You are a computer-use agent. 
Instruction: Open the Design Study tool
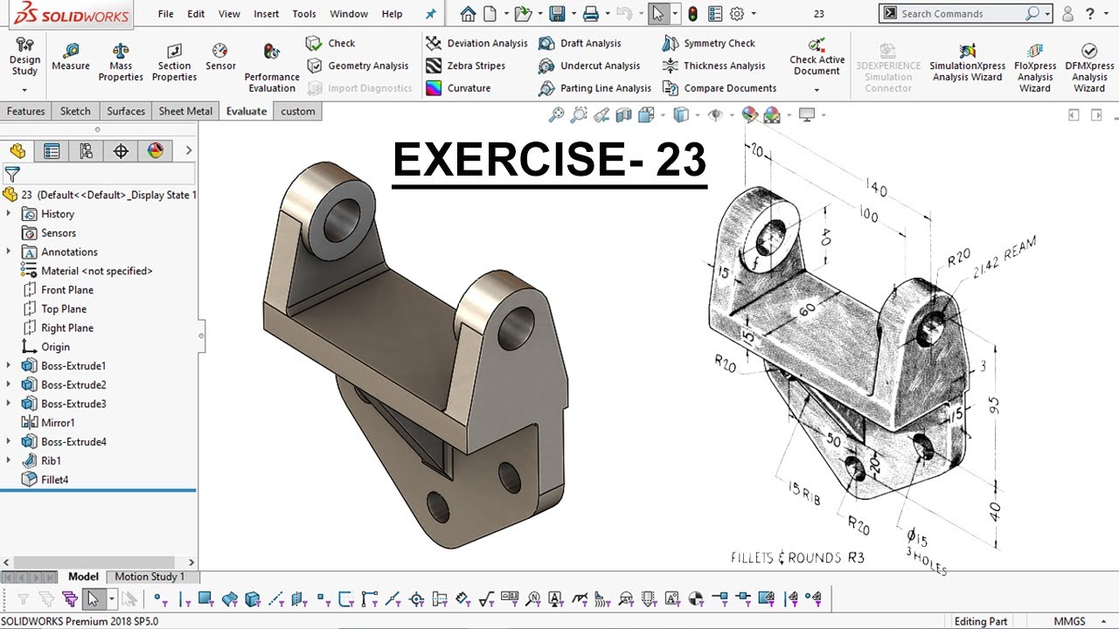[24, 58]
